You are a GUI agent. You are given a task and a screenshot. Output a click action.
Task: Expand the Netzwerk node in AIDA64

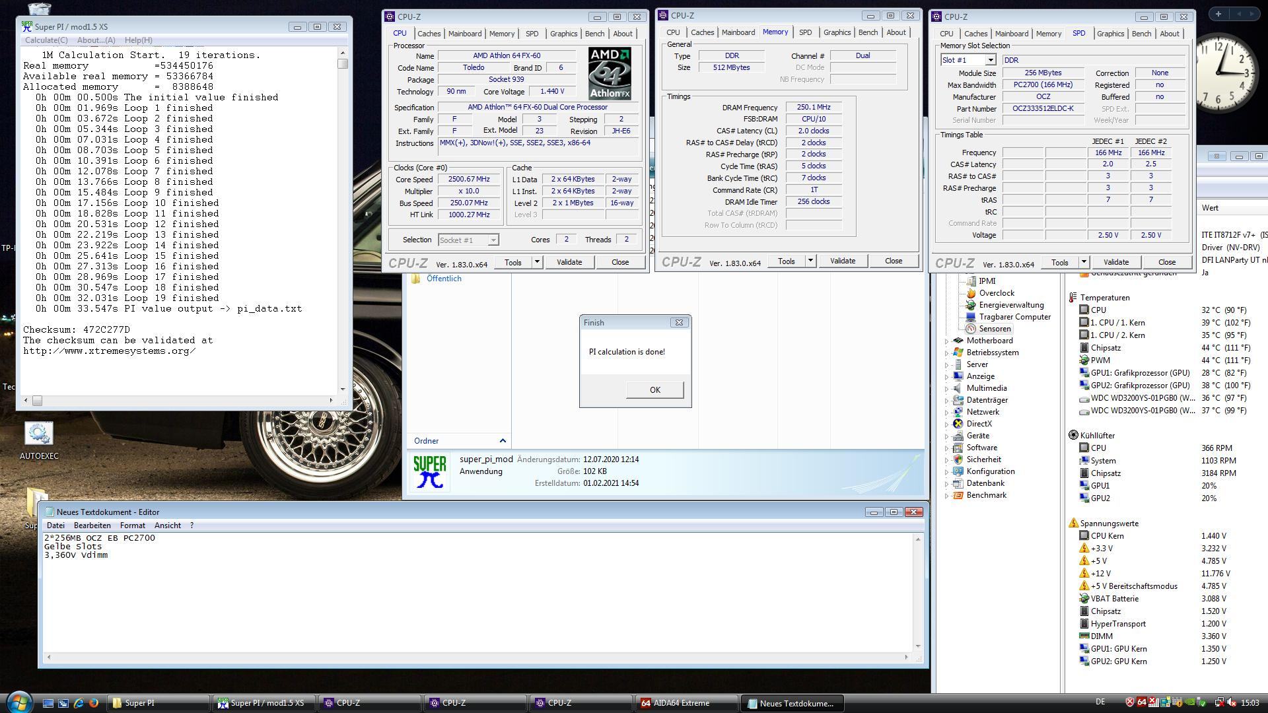(946, 413)
